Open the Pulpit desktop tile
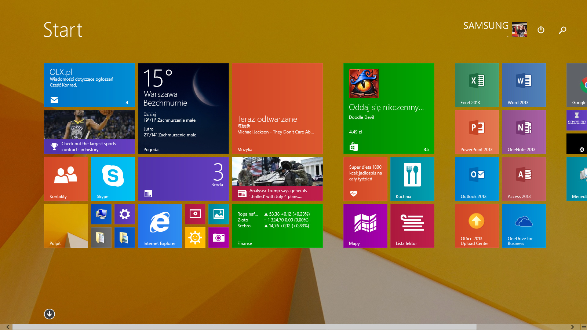Screen dimensions: 587x330 click(66, 226)
